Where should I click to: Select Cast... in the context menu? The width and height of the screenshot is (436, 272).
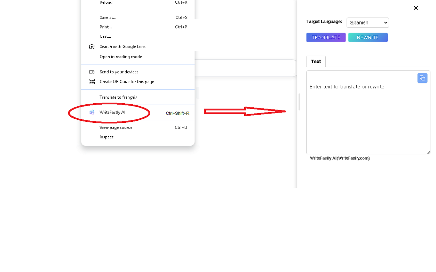coord(138,36)
